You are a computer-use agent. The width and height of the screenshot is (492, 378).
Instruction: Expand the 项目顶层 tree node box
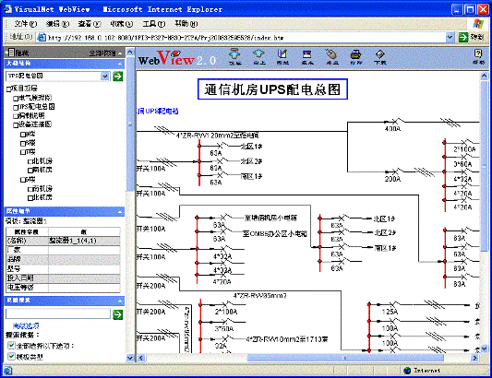coord(9,89)
